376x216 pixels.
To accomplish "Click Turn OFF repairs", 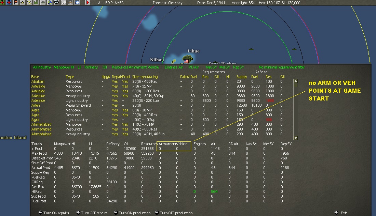I will [x=94, y=213].
